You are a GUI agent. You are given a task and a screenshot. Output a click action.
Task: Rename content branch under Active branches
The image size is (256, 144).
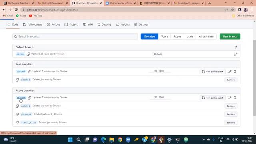tap(230, 98)
